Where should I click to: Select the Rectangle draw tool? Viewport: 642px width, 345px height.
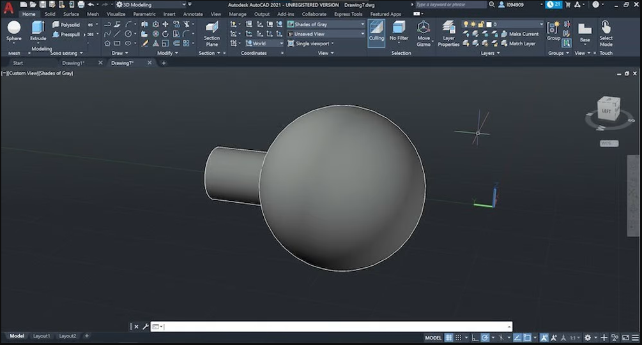[117, 43]
